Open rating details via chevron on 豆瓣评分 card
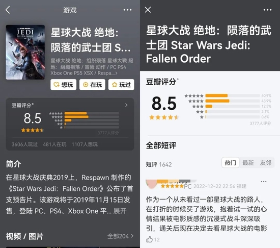280x248 pixels. [x=126, y=105]
